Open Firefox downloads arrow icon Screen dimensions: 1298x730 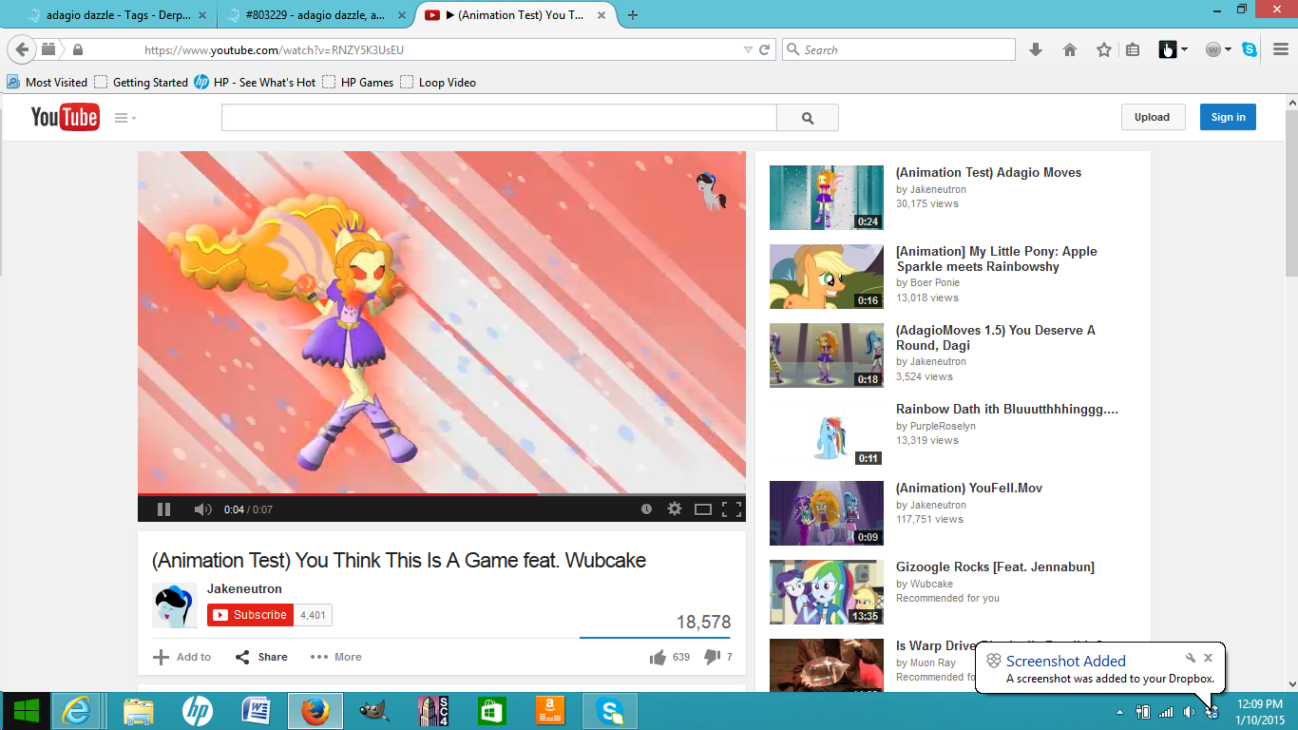[x=1036, y=50]
